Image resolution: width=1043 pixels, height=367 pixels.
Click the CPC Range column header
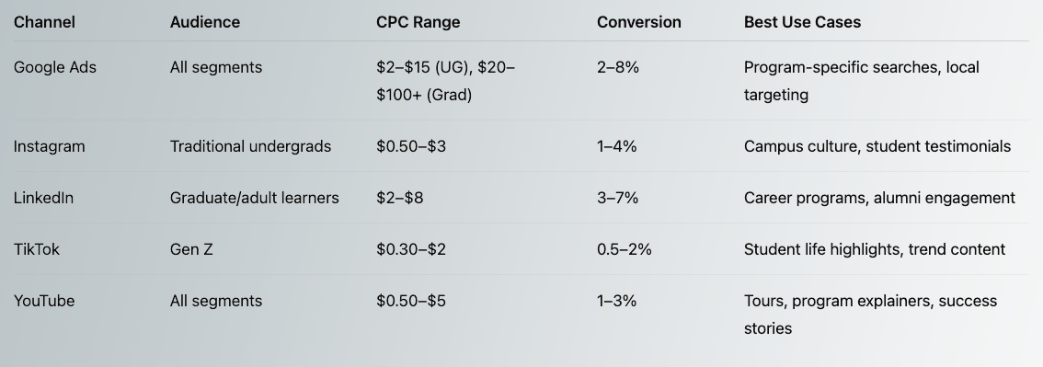point(418,22)
